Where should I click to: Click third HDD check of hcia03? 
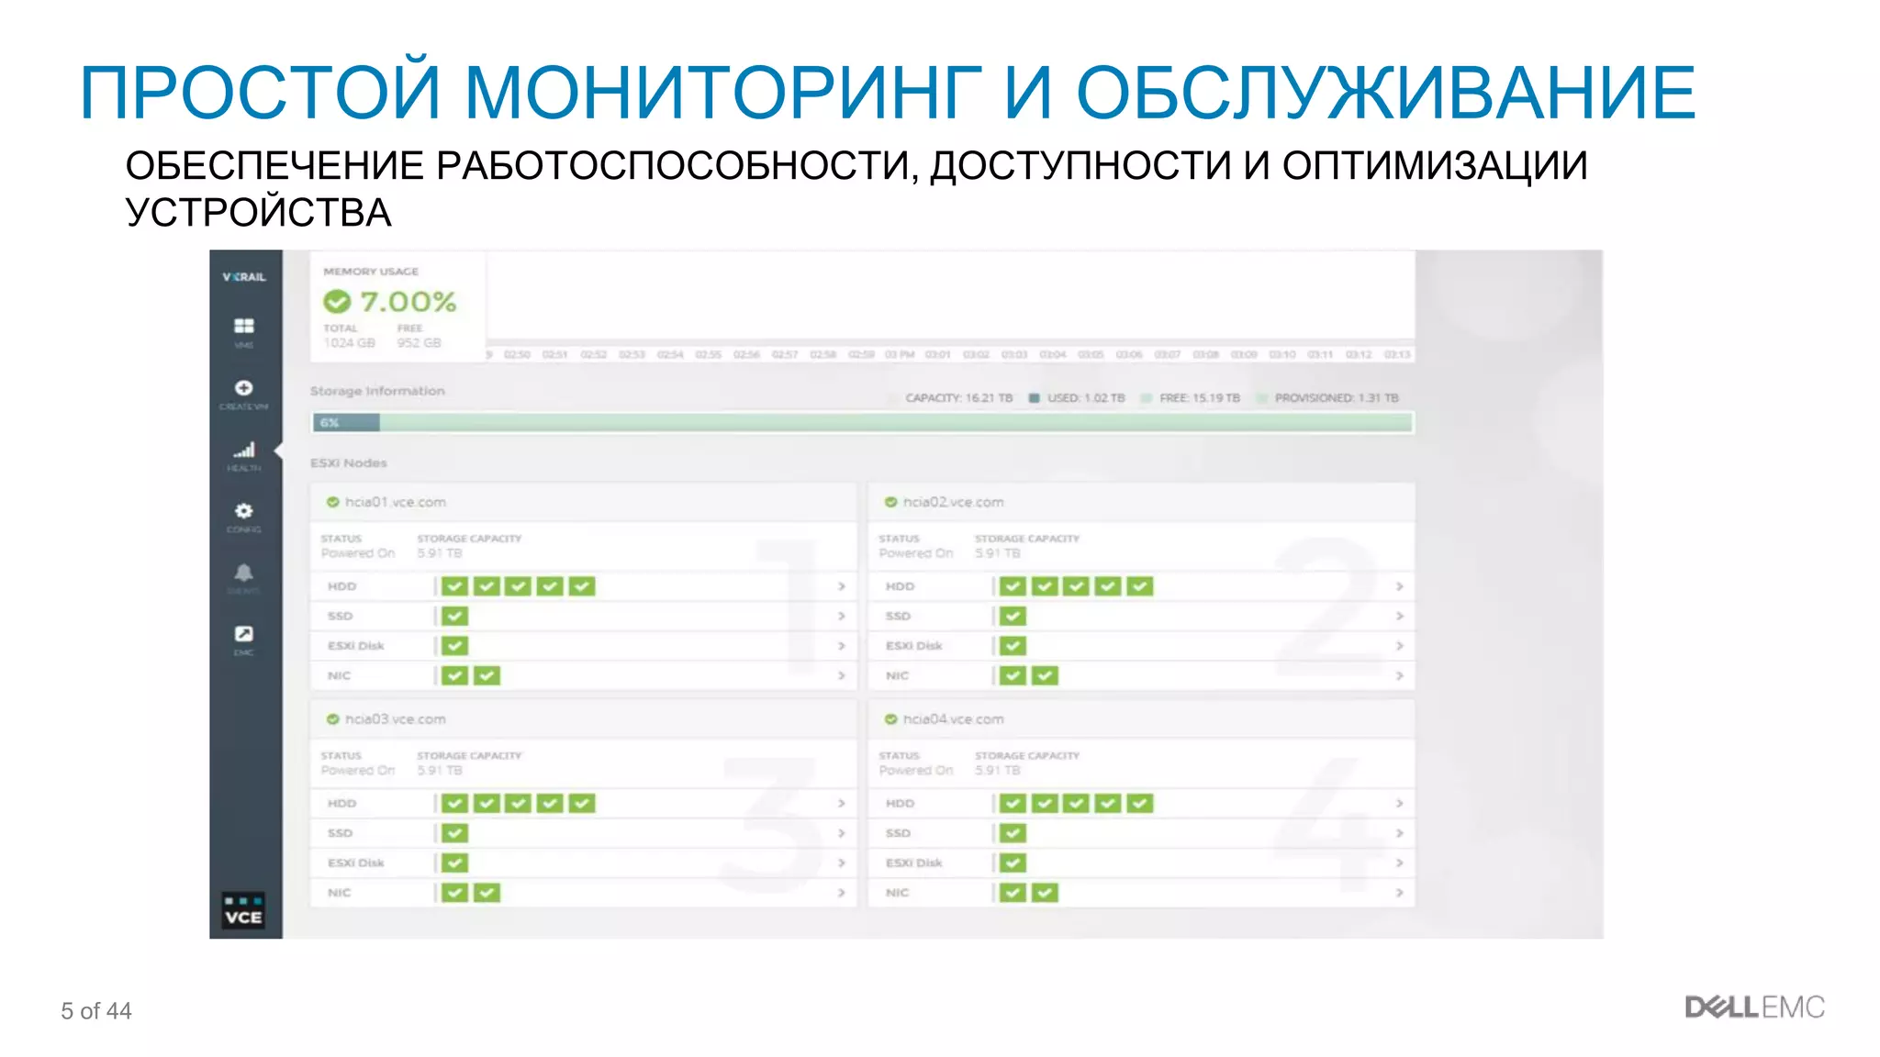[x=518, y=804]
